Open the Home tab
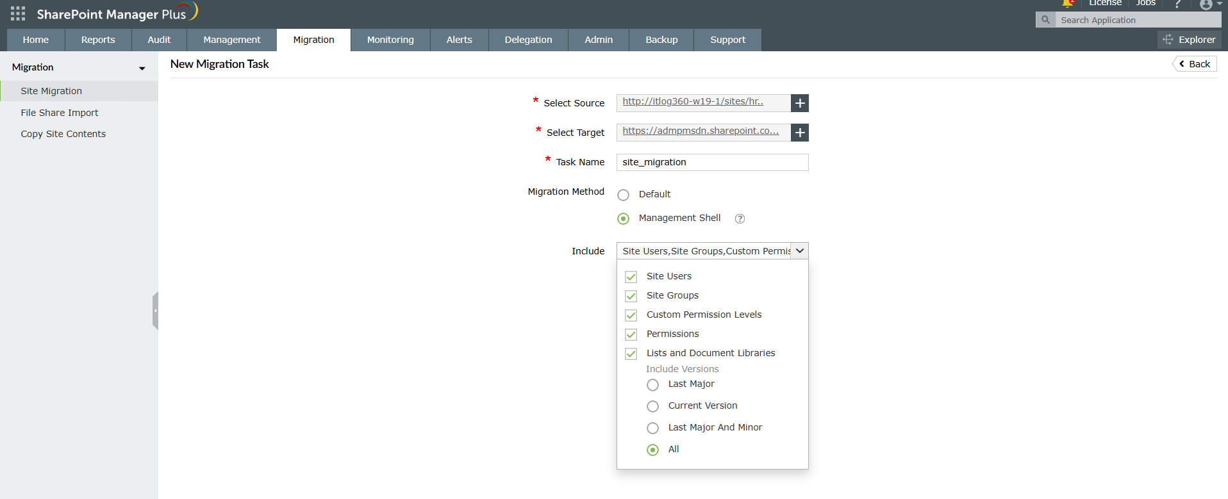 coord(36,40)
